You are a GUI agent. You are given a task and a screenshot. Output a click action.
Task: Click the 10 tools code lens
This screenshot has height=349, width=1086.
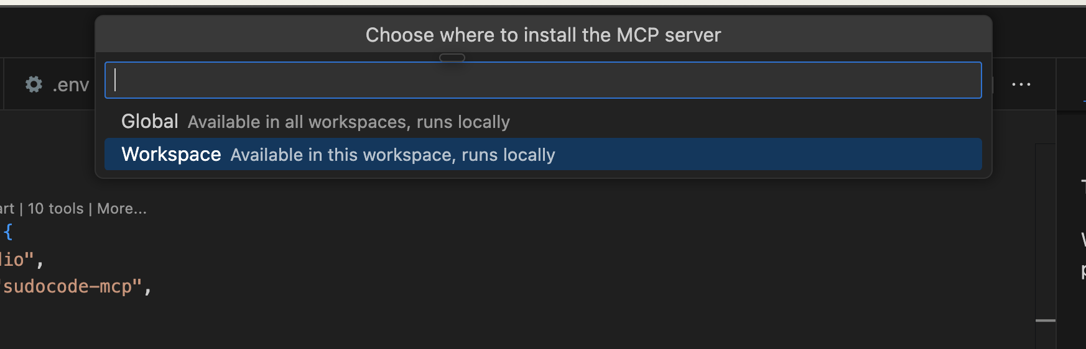click(x=55, y=209)
